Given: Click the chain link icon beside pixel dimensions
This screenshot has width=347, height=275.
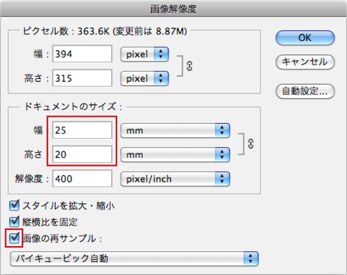Looking at the screenshot, I should (x=190, y=66).
